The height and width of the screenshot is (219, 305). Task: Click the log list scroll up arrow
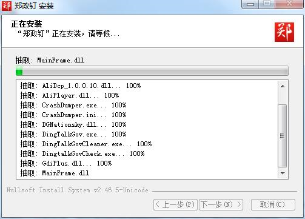(x=283, y=86)
